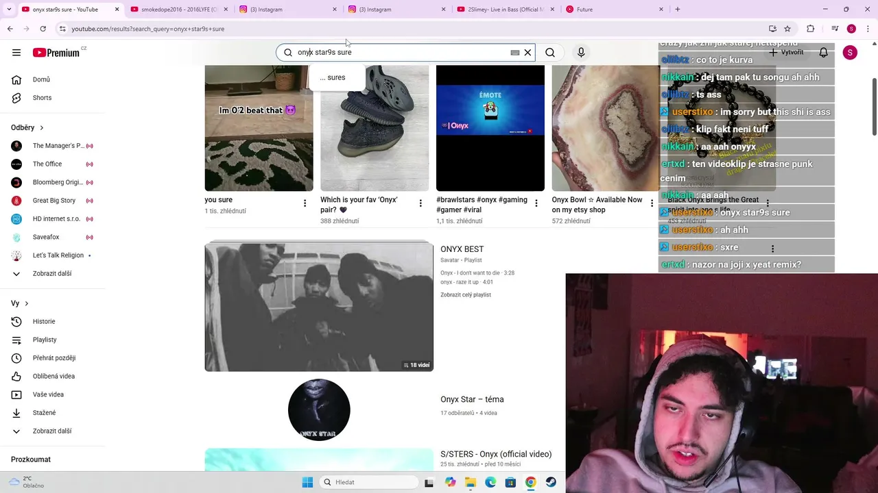Bookmark this page with the star icon
This screenshot has width=878, height=493.
787,29
